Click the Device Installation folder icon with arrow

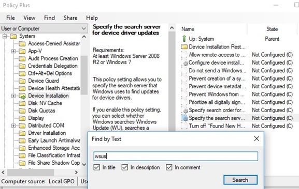[x=22, y=96]
